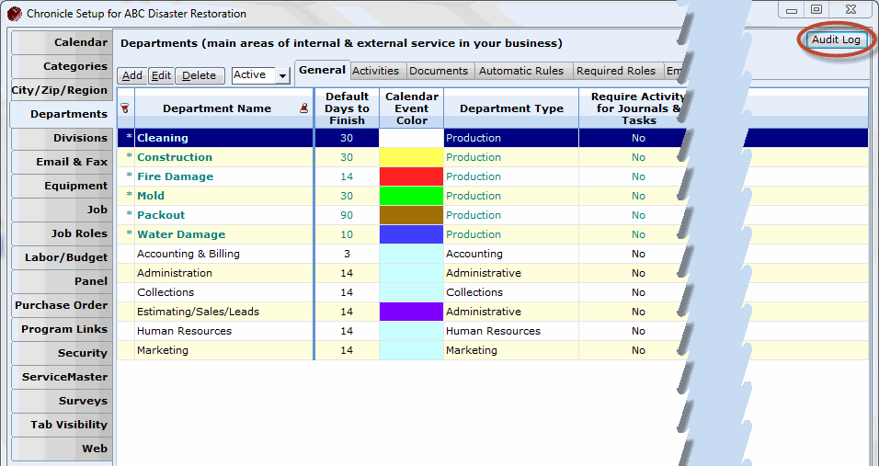Click the Mold green color swatch

[x=412, y=196]
